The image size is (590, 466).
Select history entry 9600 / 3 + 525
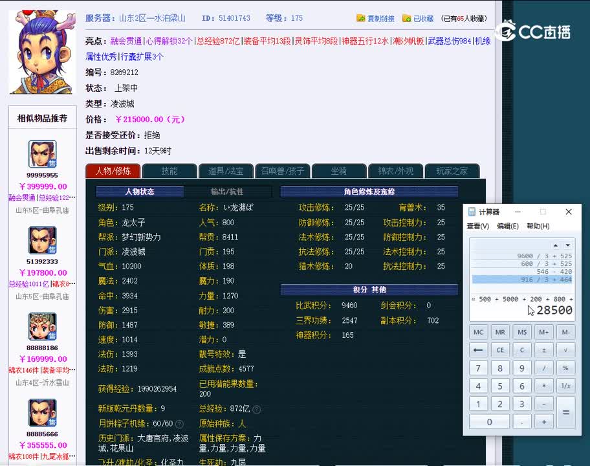[x=522, y=256]
